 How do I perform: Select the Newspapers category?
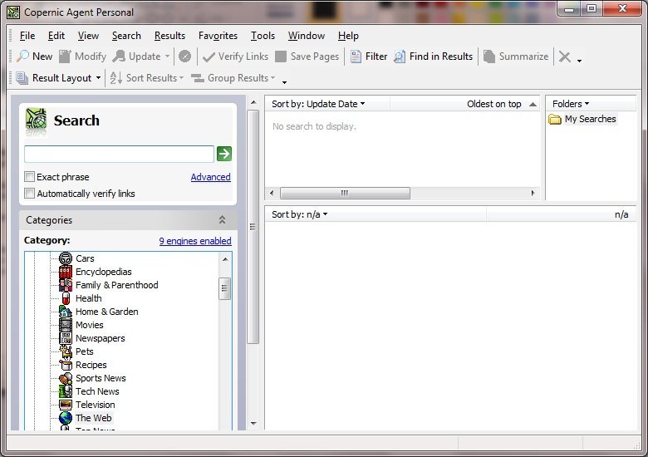coord(100,338)
